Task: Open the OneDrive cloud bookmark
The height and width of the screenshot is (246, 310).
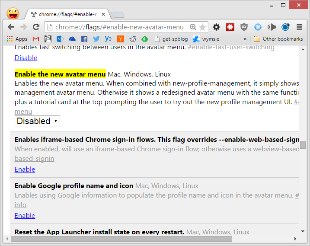Action: tap(72, 39)
